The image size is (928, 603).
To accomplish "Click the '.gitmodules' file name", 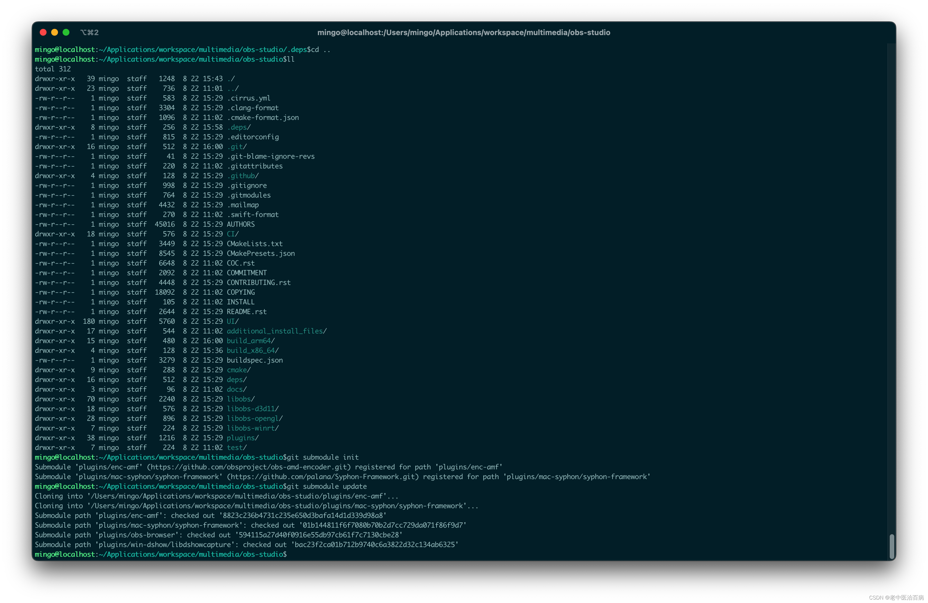I will (249, 195).
